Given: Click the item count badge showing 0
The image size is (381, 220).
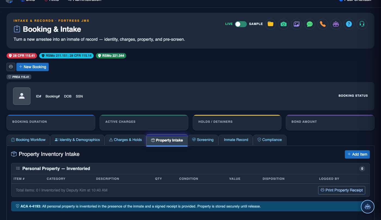Looking at the screenshot, I should [x=362, y=169].
